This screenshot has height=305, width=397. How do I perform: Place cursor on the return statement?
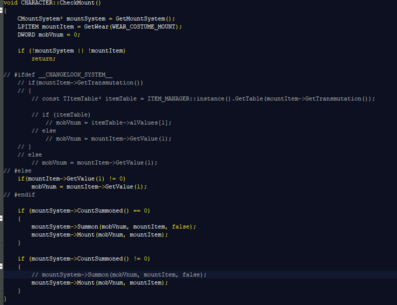click(x=43, y=58)
